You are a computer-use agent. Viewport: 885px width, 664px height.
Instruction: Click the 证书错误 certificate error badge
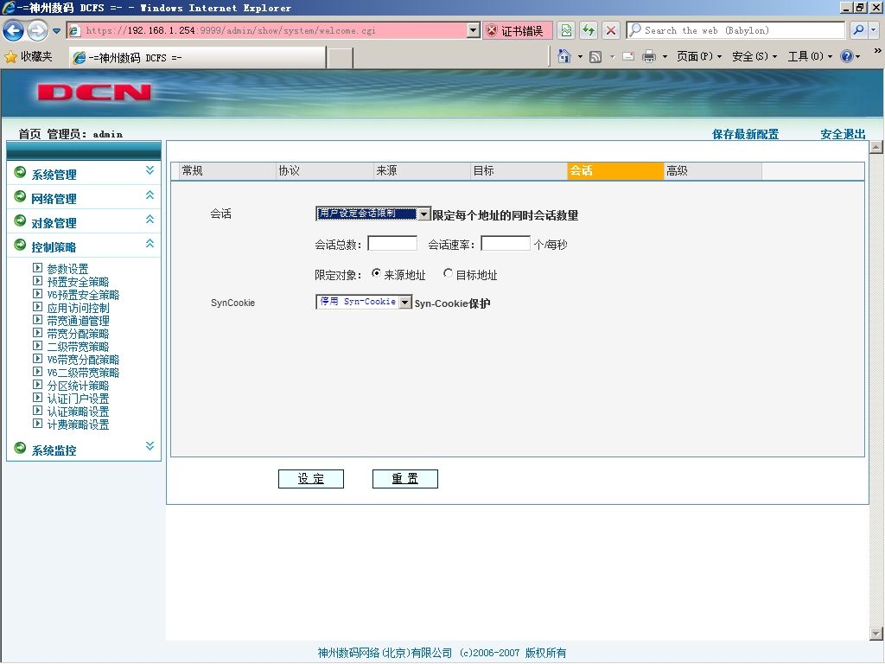pyautogui.click(x=517, y=31)
